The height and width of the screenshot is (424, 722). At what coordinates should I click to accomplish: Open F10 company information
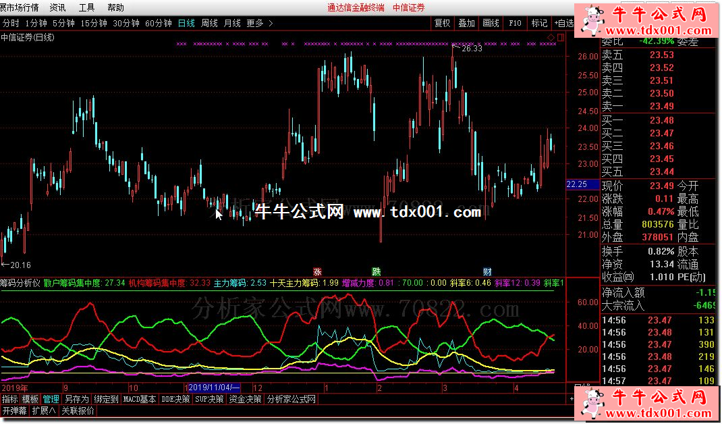tap(516, 23)
